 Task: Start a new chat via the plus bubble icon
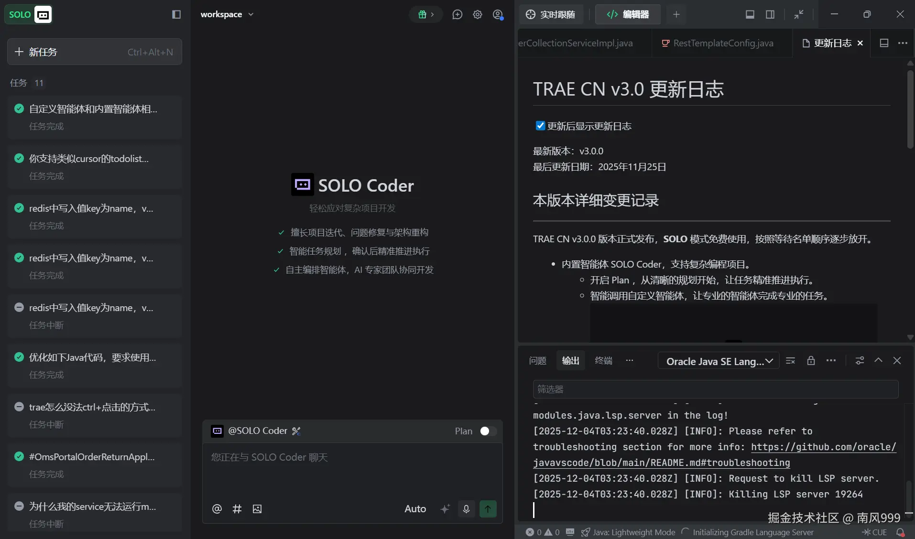(457, 14)
